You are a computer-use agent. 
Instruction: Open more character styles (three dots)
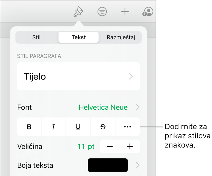(128, 127)
